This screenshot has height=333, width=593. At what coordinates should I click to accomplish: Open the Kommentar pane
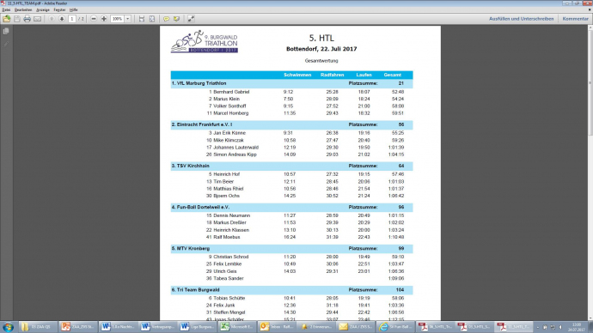tap(575, 19)
